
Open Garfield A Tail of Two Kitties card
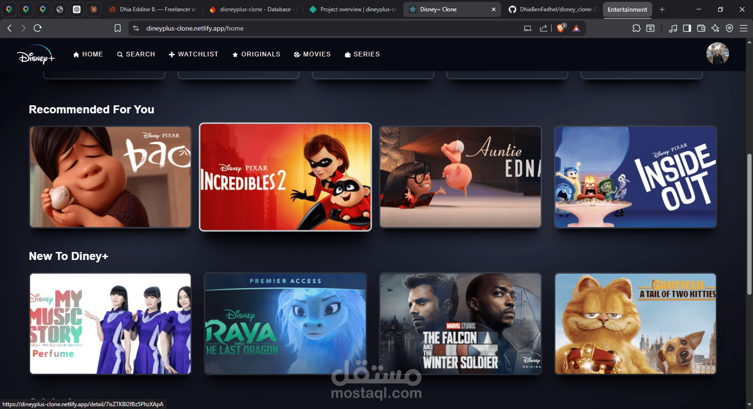coord(636,323)
